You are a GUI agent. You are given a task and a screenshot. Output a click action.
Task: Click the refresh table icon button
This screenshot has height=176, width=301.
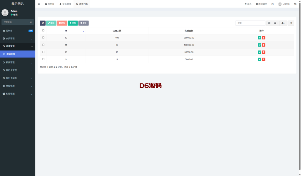point(43,23)
